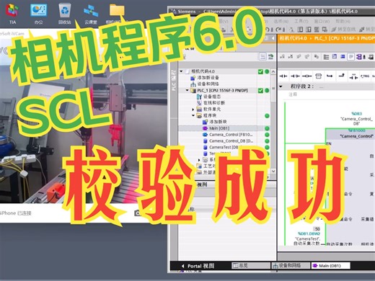Viewport: 375px width, 281px height.
Task: Insert an empty box instruction
Action: click(318, 76)
